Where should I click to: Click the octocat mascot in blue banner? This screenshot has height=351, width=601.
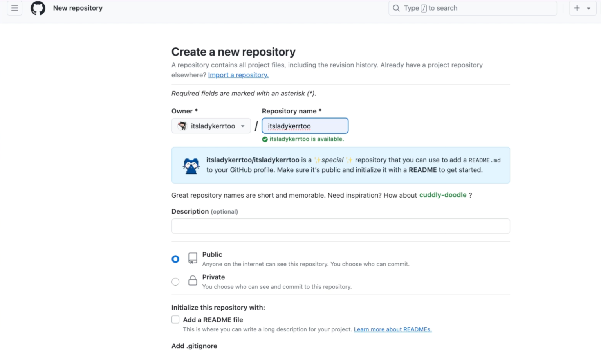(x=191, y=165)
